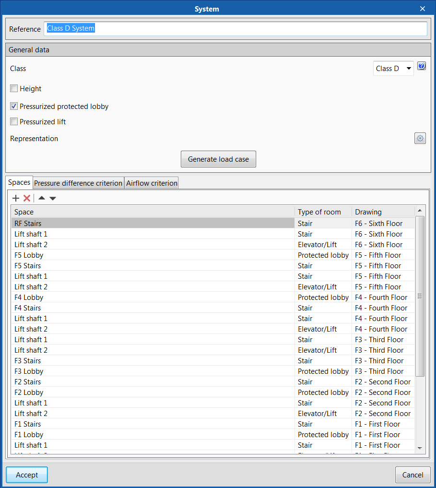Switch to Pressure difference criterion tab
Viewport: 436px width, 488px height.
click(x=78, y=183)
